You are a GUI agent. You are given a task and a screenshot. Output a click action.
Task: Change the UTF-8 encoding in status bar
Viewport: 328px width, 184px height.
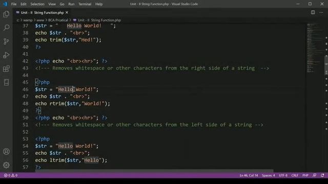click(283, 175)
